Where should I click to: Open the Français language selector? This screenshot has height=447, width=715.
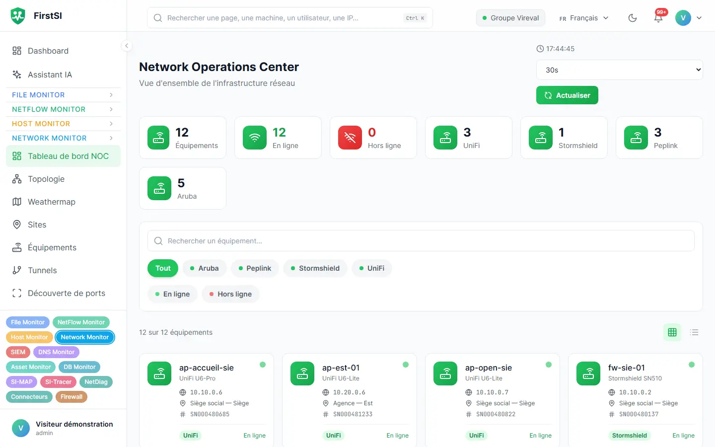[584, 18]
